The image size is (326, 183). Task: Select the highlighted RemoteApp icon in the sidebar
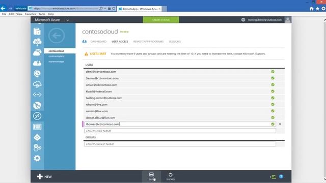pos(37,116)
